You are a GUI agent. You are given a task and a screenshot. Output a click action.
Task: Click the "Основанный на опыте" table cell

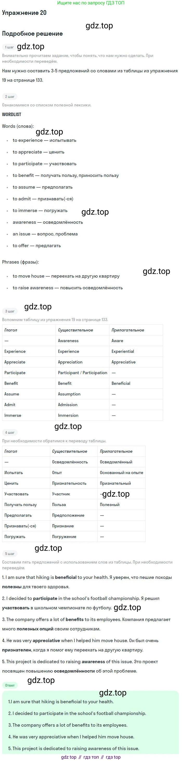pyautogui.click(x=121, y=472)
